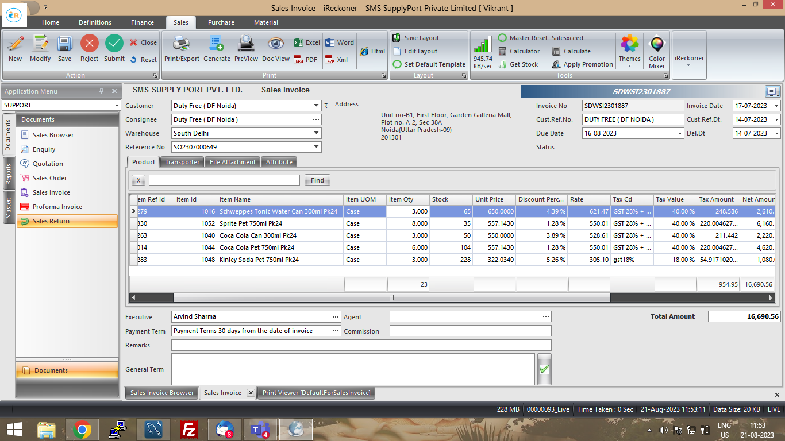Expand the Customer dropdown

coord(317,106)
